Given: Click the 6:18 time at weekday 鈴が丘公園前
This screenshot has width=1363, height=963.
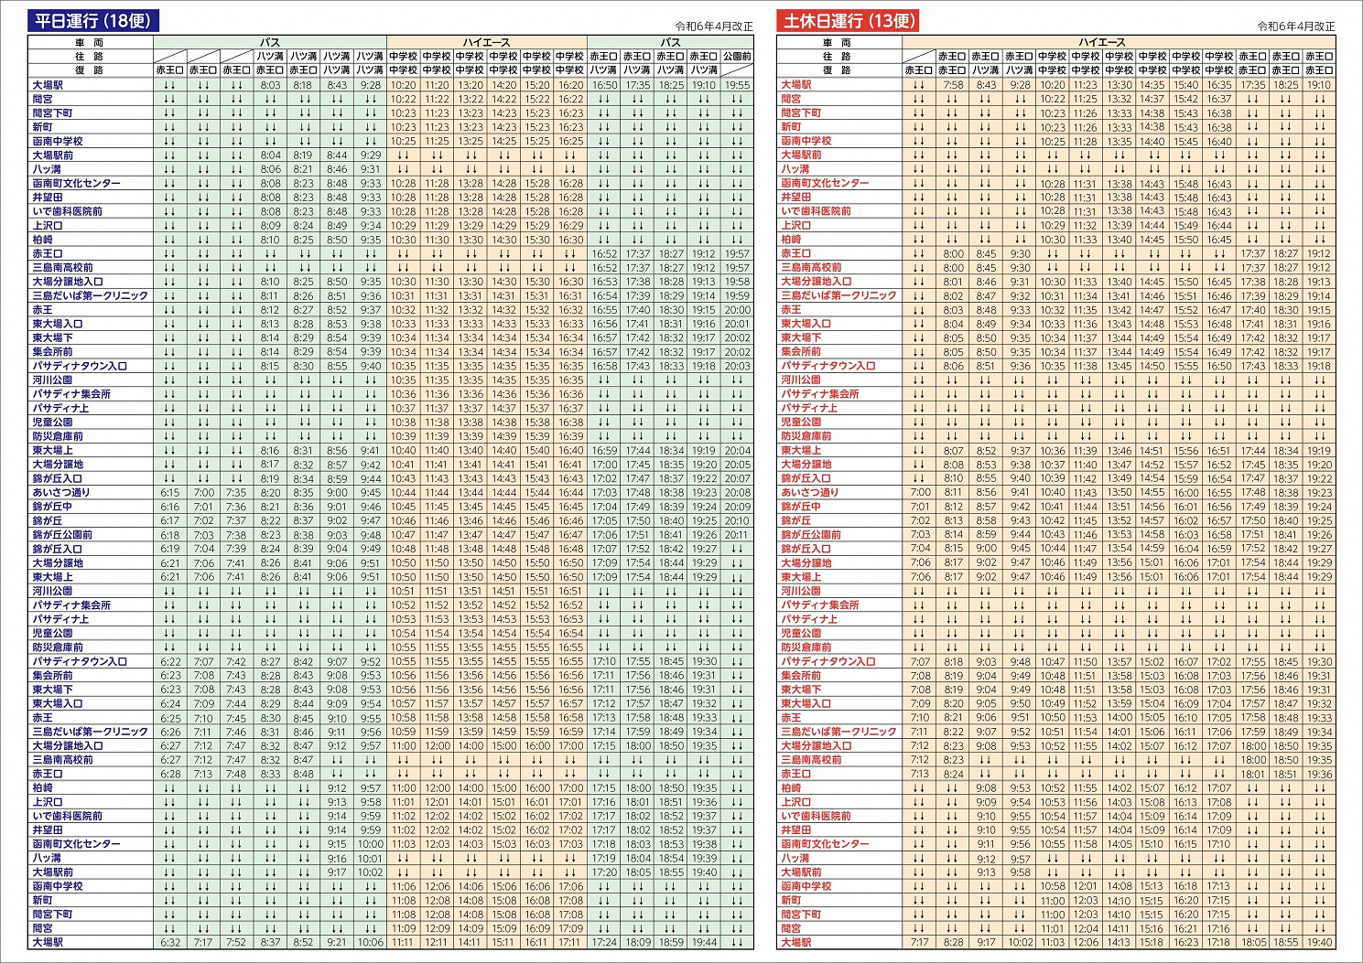Looking at the screenshot, I should click(170, 535).
